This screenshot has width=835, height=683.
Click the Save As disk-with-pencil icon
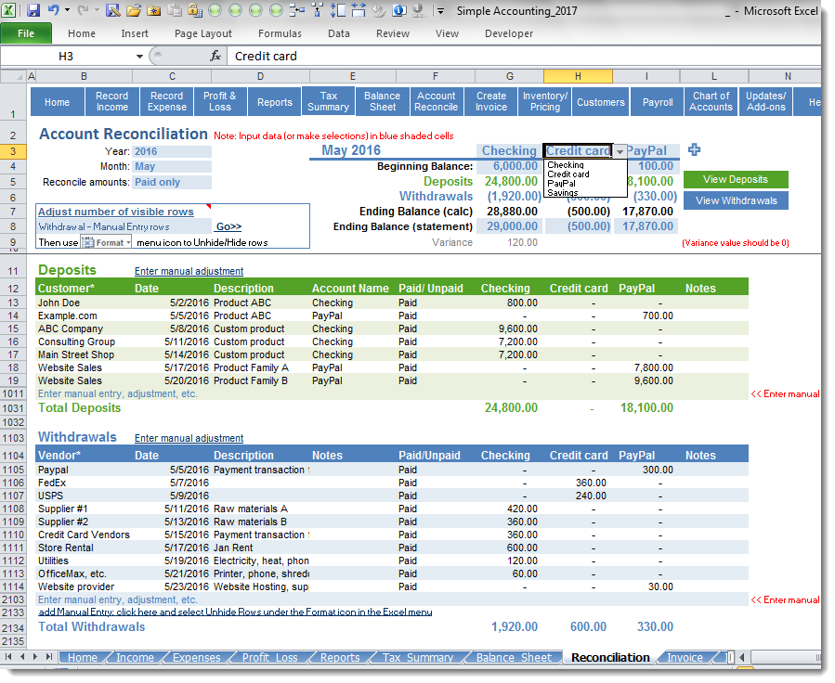113,10
